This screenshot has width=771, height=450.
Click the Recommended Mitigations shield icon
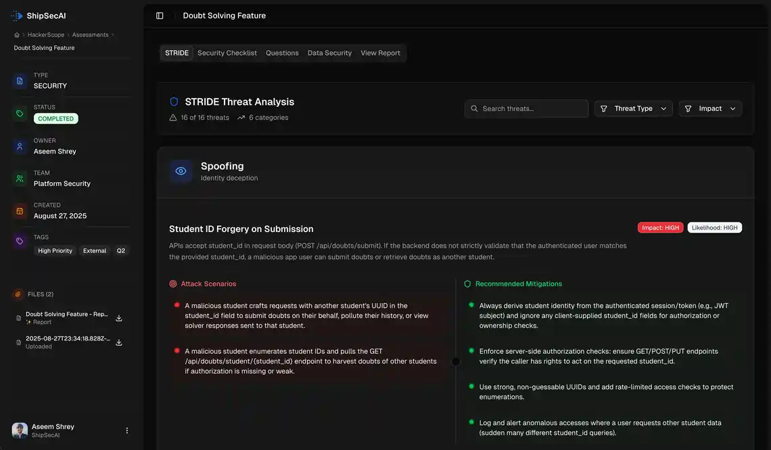coord(467,284)
